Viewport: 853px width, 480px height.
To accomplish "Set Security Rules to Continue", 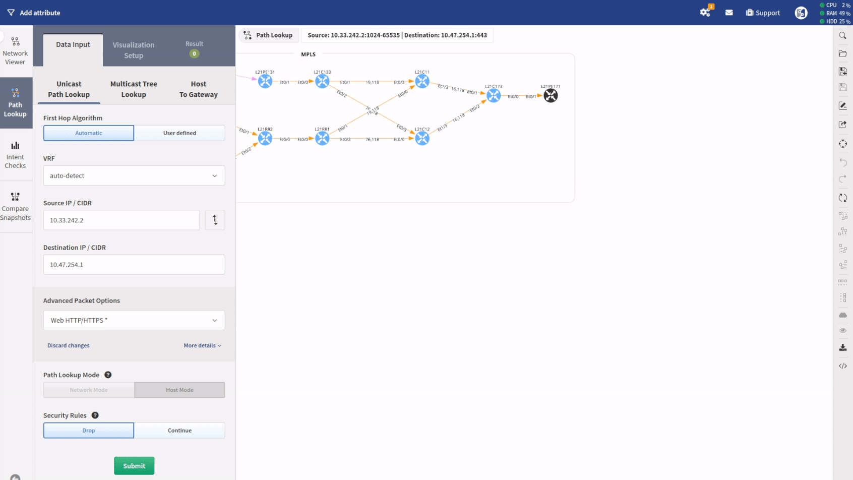I will click(179, 431).
